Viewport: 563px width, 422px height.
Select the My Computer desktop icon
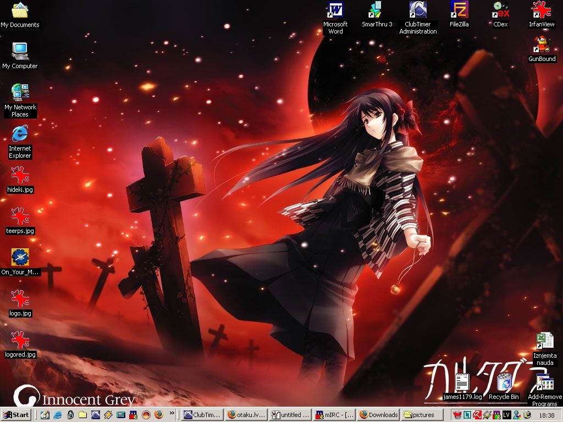pos(20,57)
